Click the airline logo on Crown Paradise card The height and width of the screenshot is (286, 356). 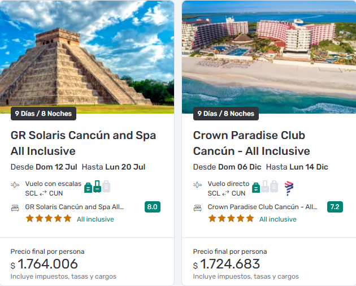click(x=289, y=188)
